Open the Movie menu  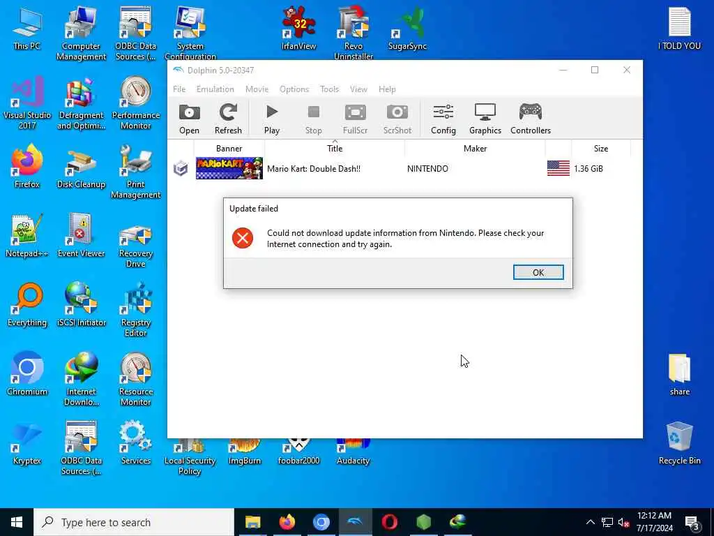coord(257,89)
